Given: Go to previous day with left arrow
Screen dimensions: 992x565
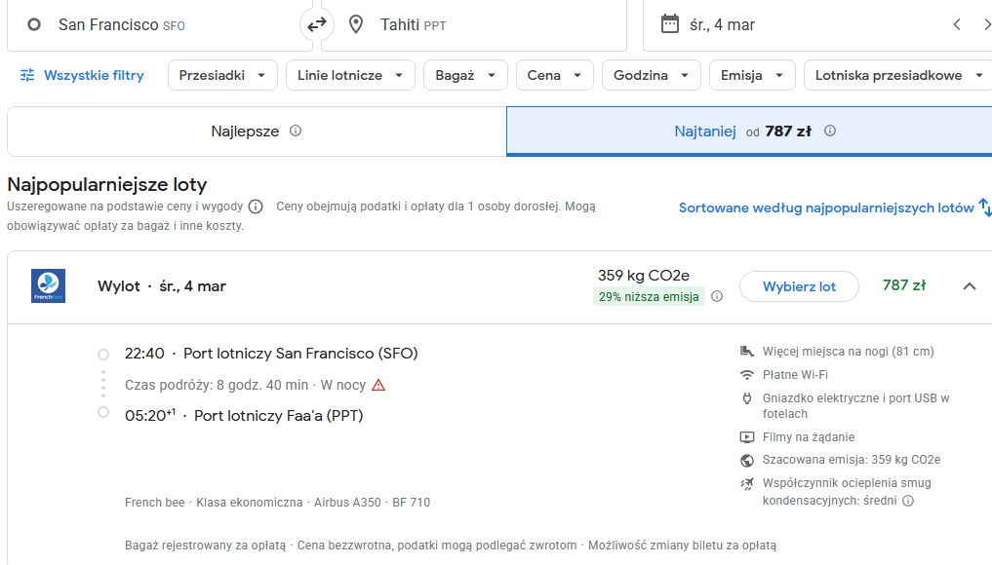Looking at the screenshot, I should pyautogui.click(x=957, y=24).
